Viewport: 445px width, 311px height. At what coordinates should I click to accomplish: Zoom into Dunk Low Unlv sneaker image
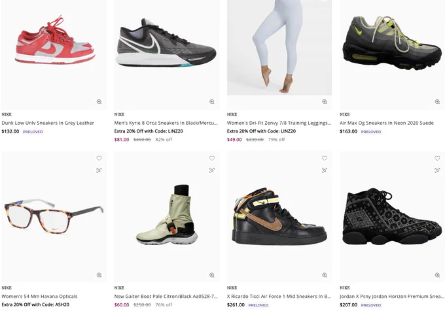tap(99, 102)
